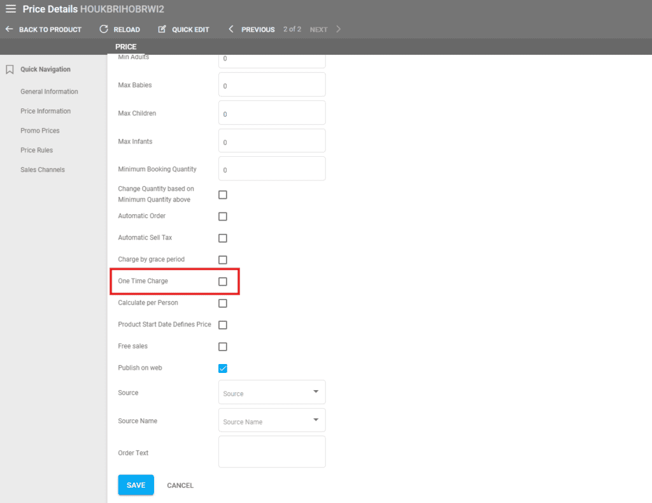Enable the One Time Charge checkbox

[223, 281]
